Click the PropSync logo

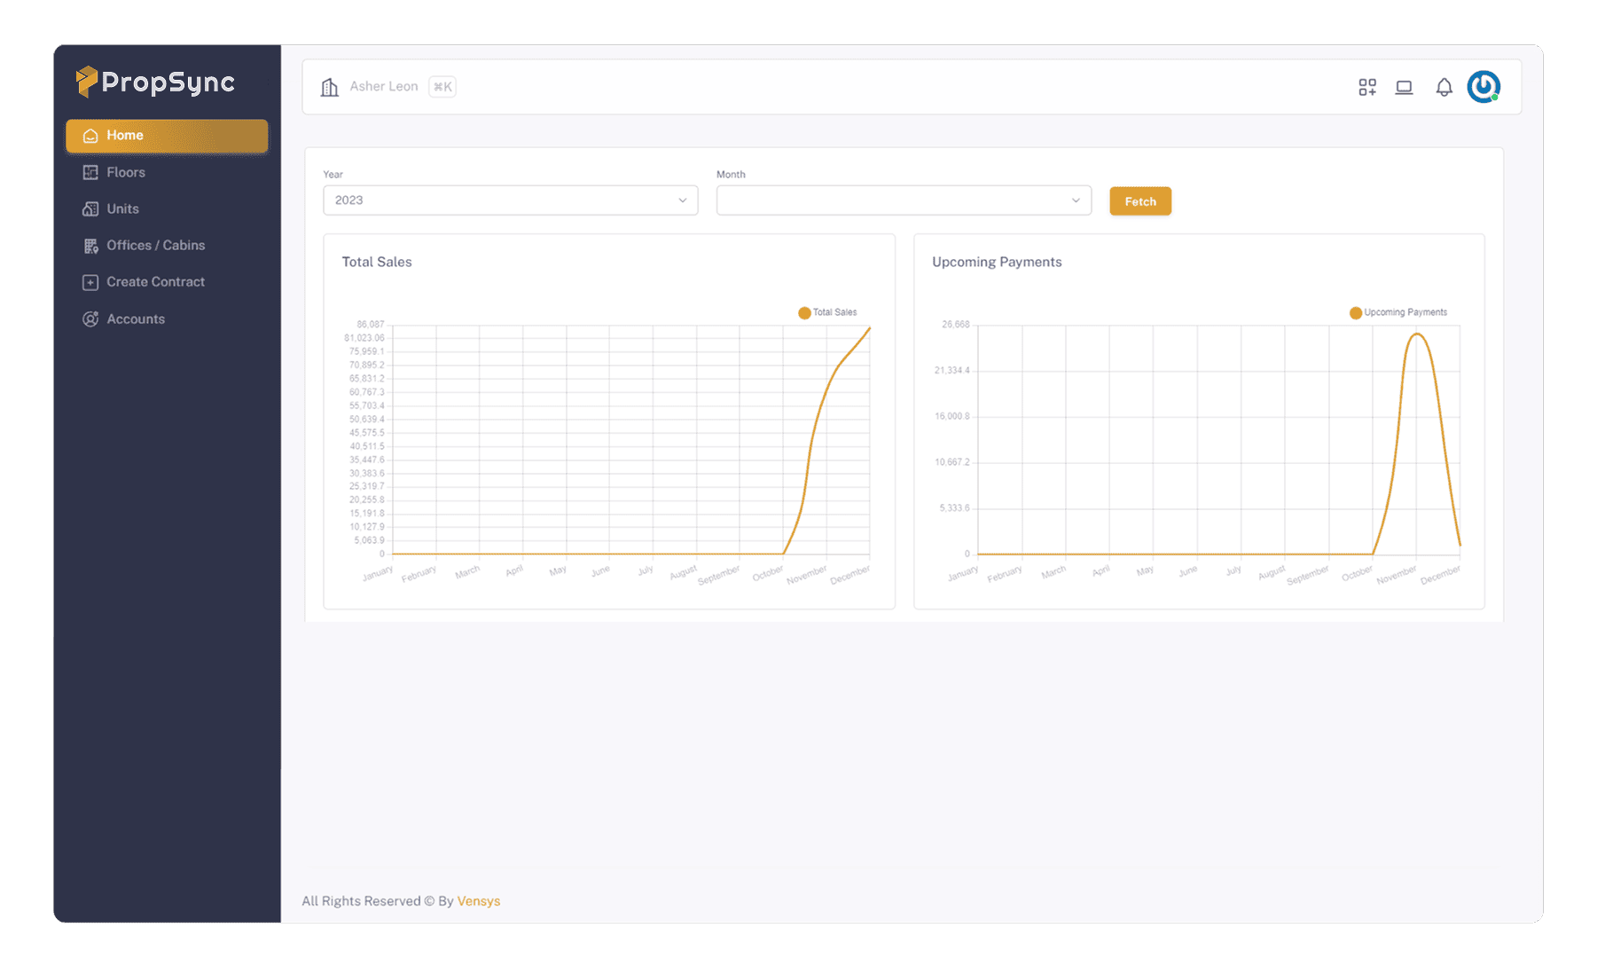pyautogui.click(x=155, y=82)
